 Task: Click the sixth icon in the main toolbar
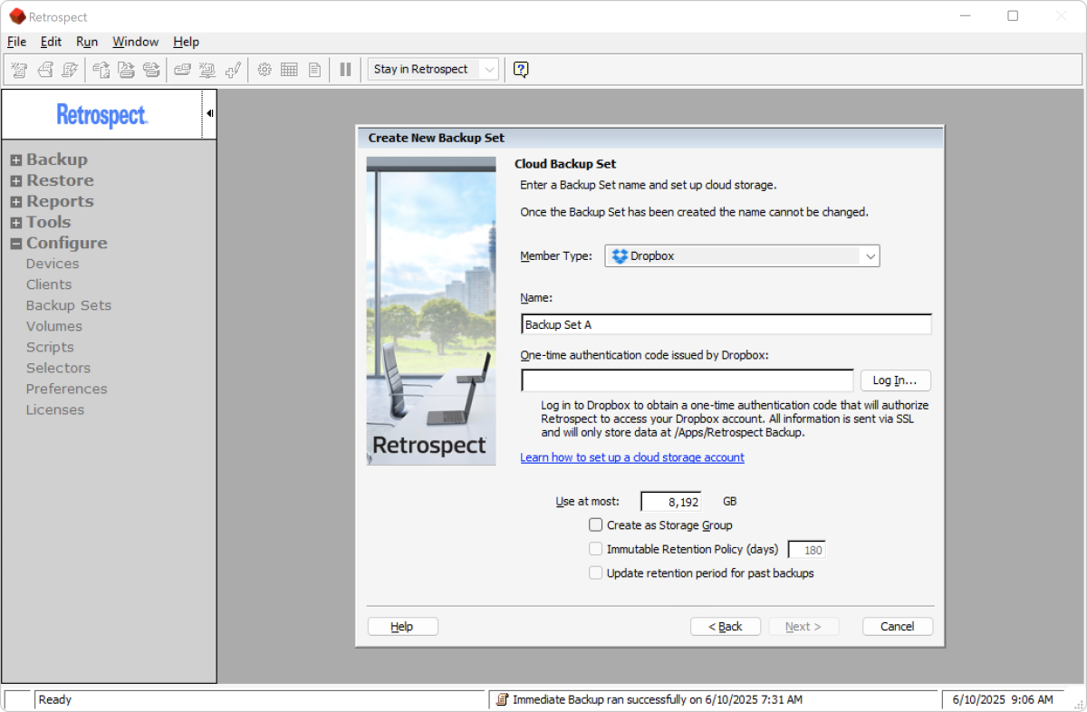[151, 69]
